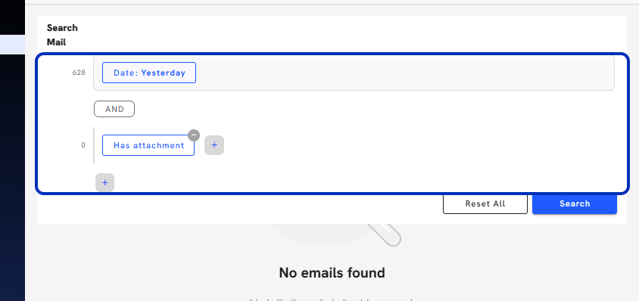639x301 pixels.
Task: Click the 628 result count
Action: (x=79, y=73)
